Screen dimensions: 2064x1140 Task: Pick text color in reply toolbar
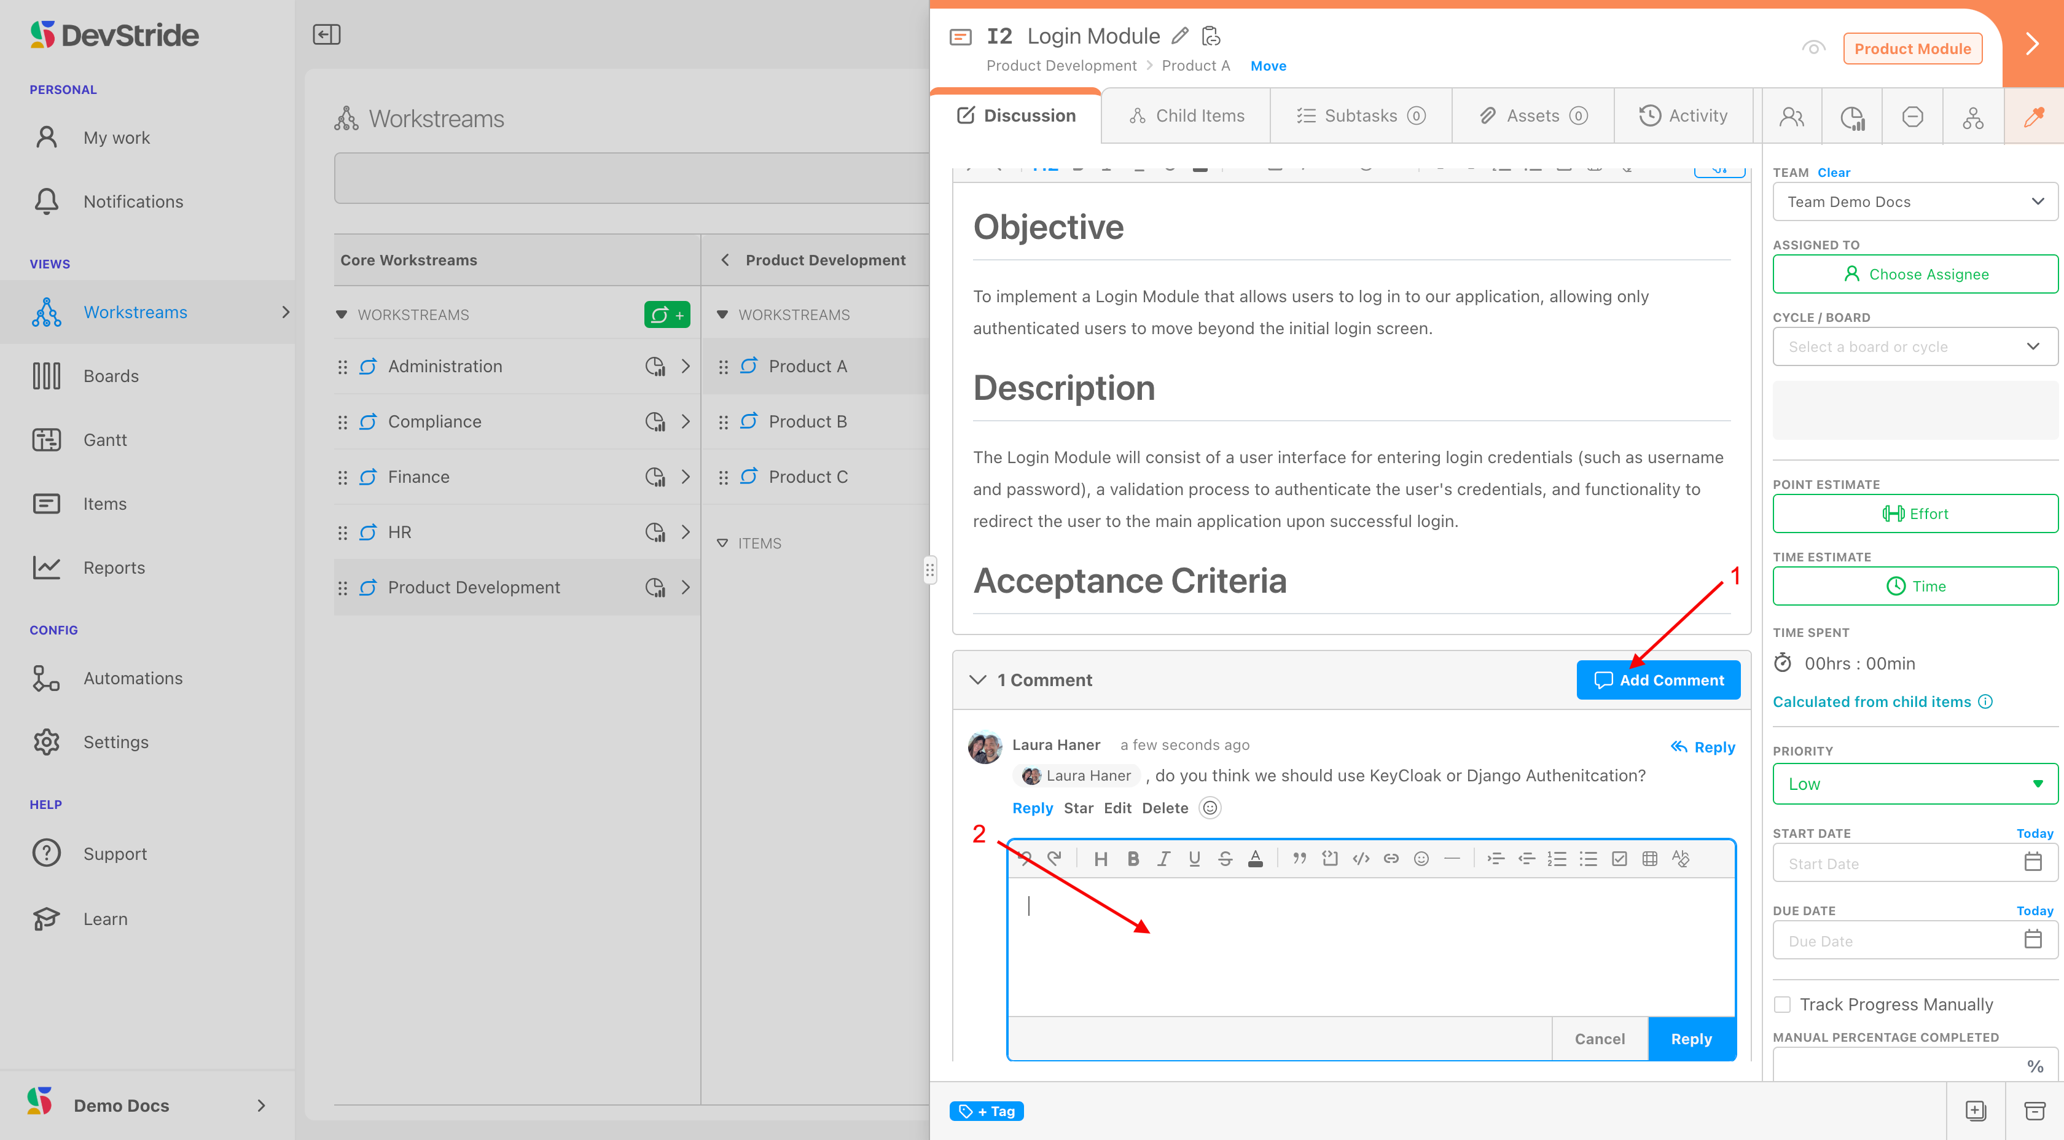pyautogui.click(x=1256, y=859)
